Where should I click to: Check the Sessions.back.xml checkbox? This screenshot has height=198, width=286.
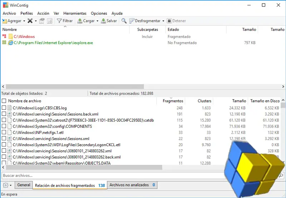(x=4, y=114)
